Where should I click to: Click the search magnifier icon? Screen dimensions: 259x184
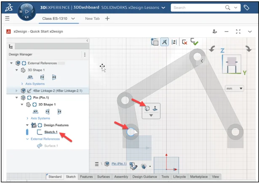pos(228,8)
